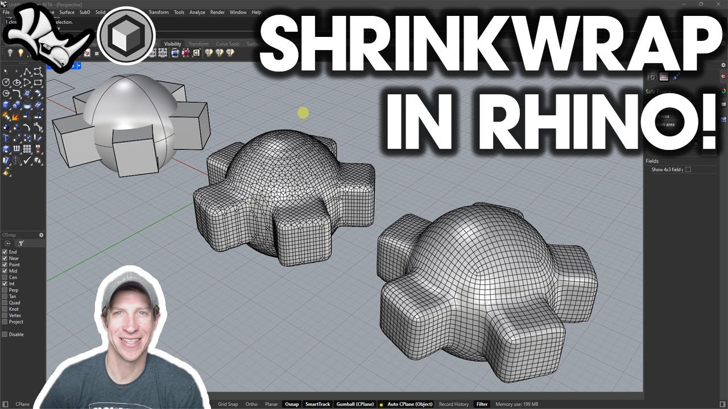Choose the Polygon tool
The image size is (728, 409).
(6, 93)
